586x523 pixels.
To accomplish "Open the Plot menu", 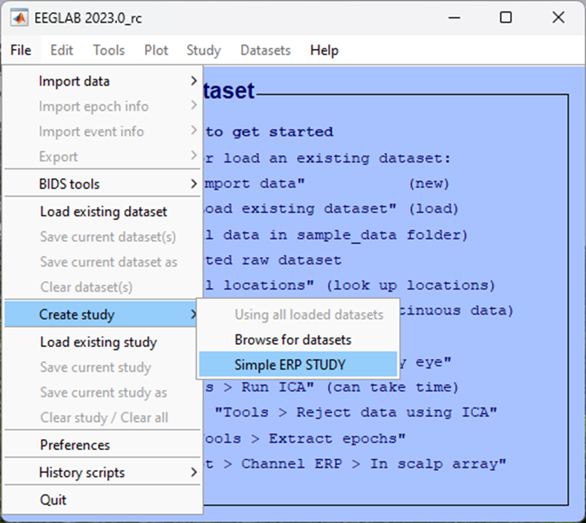I will click(x=156, y=50).
